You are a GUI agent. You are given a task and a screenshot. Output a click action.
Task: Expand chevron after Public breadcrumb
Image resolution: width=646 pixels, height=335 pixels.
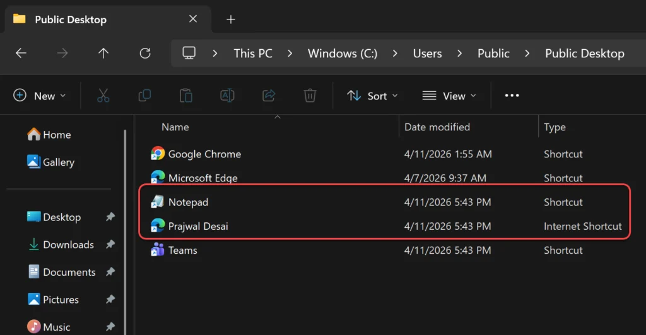(527, 54)
